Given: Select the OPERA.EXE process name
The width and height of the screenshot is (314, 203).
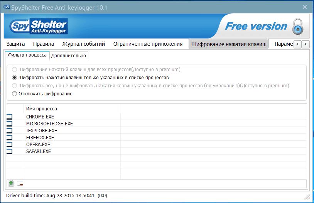Looking at the screenshot, I should click(38, 145).
